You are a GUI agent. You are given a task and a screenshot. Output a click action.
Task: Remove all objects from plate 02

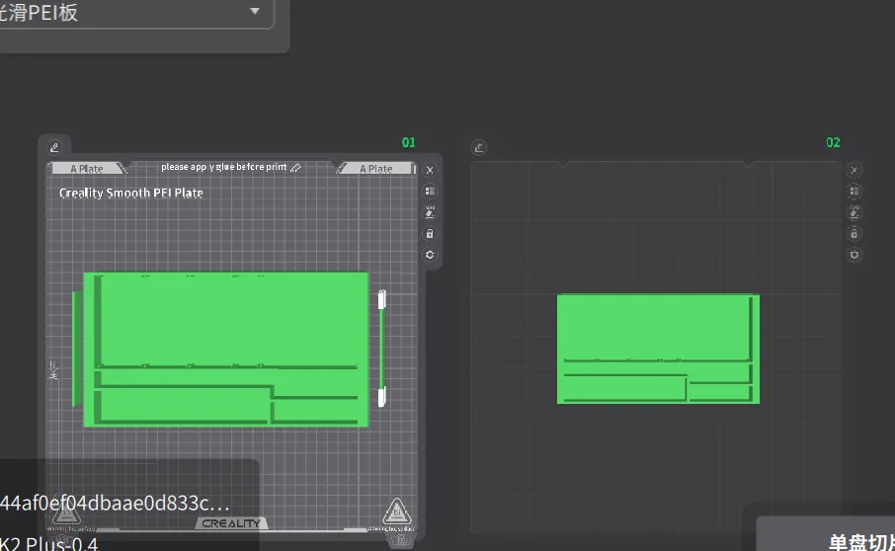point(854,170)
